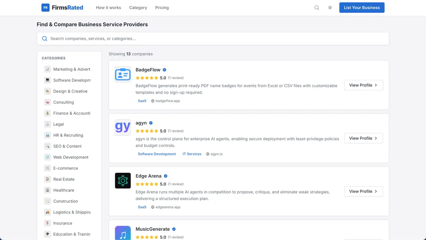Click the Real Estate category icon

[x=48, y=179]
